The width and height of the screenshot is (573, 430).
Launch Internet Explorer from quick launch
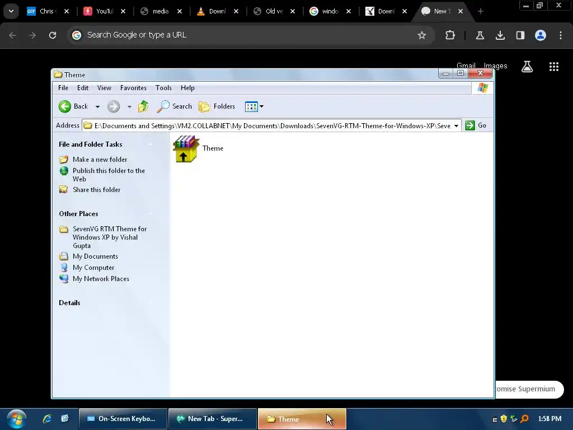coord(47,419)
